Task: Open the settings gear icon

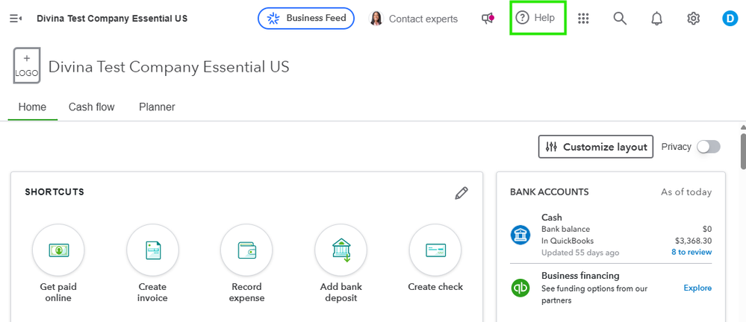Action: coord(693,19)
